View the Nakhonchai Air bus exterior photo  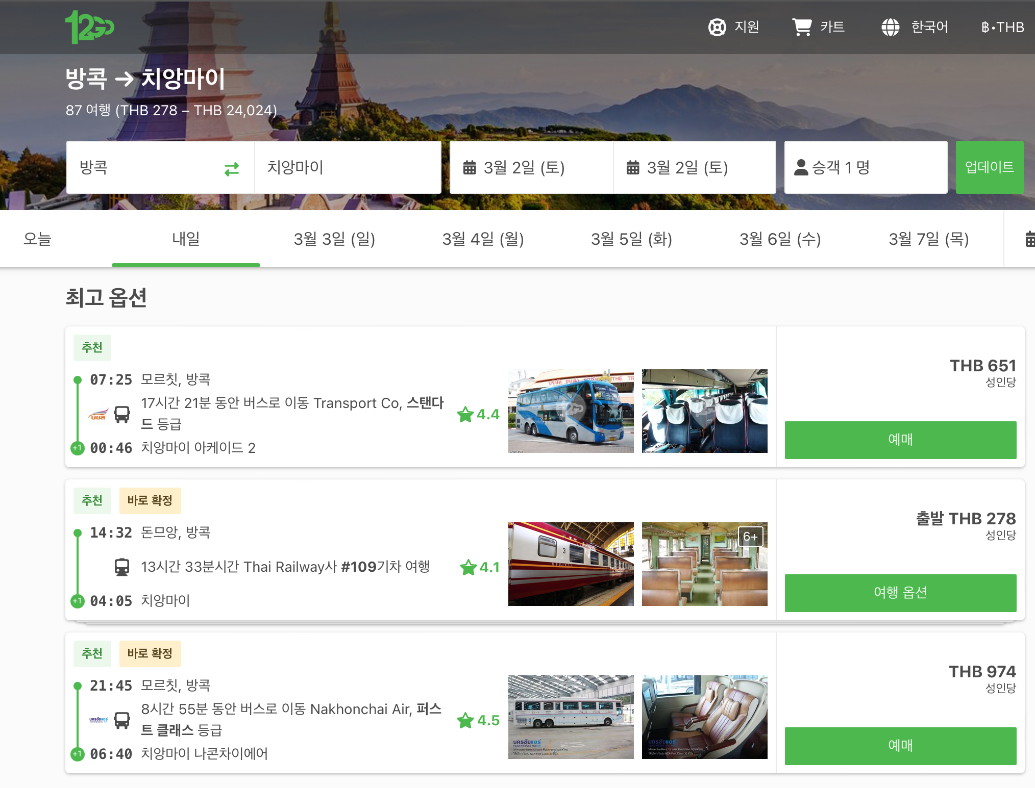click(x=571, y=717)
